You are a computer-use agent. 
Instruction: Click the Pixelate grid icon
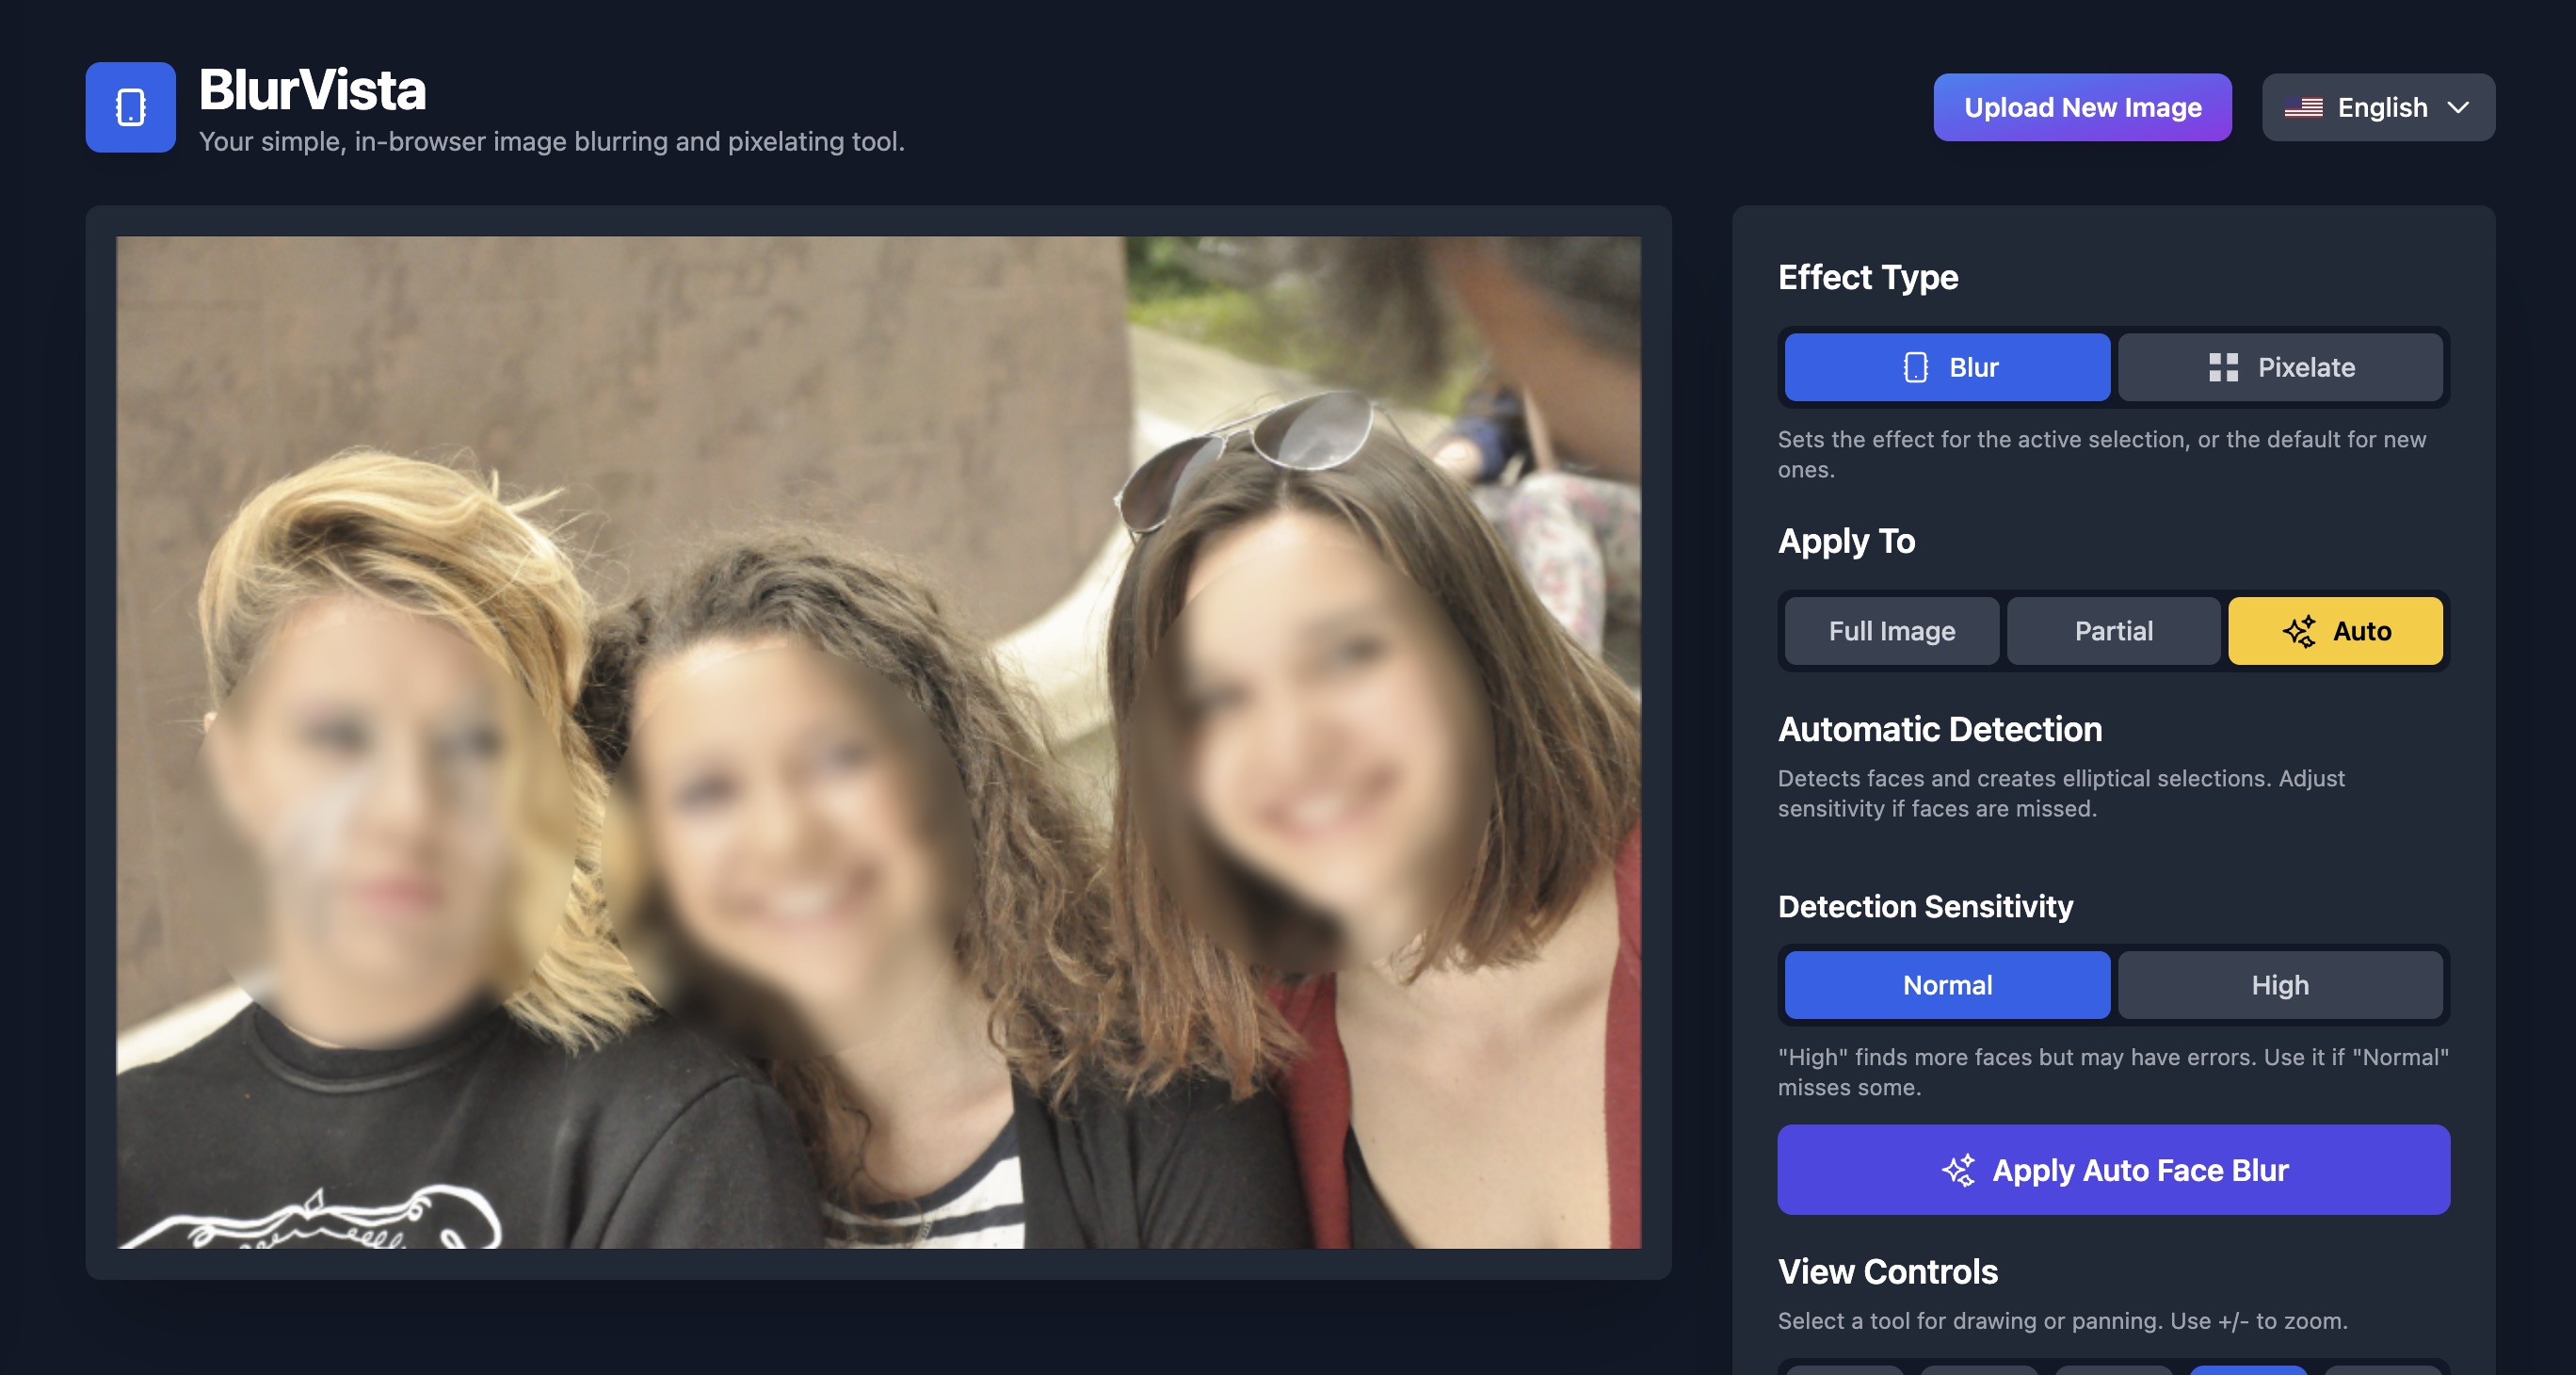tap(2226, 367)
